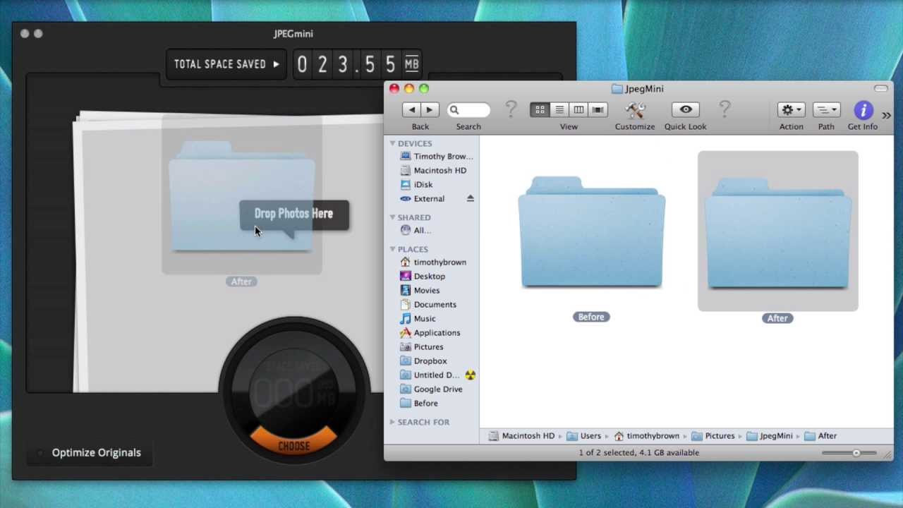Switch Finder to list view
903x508 pixels.
[559, 110]
